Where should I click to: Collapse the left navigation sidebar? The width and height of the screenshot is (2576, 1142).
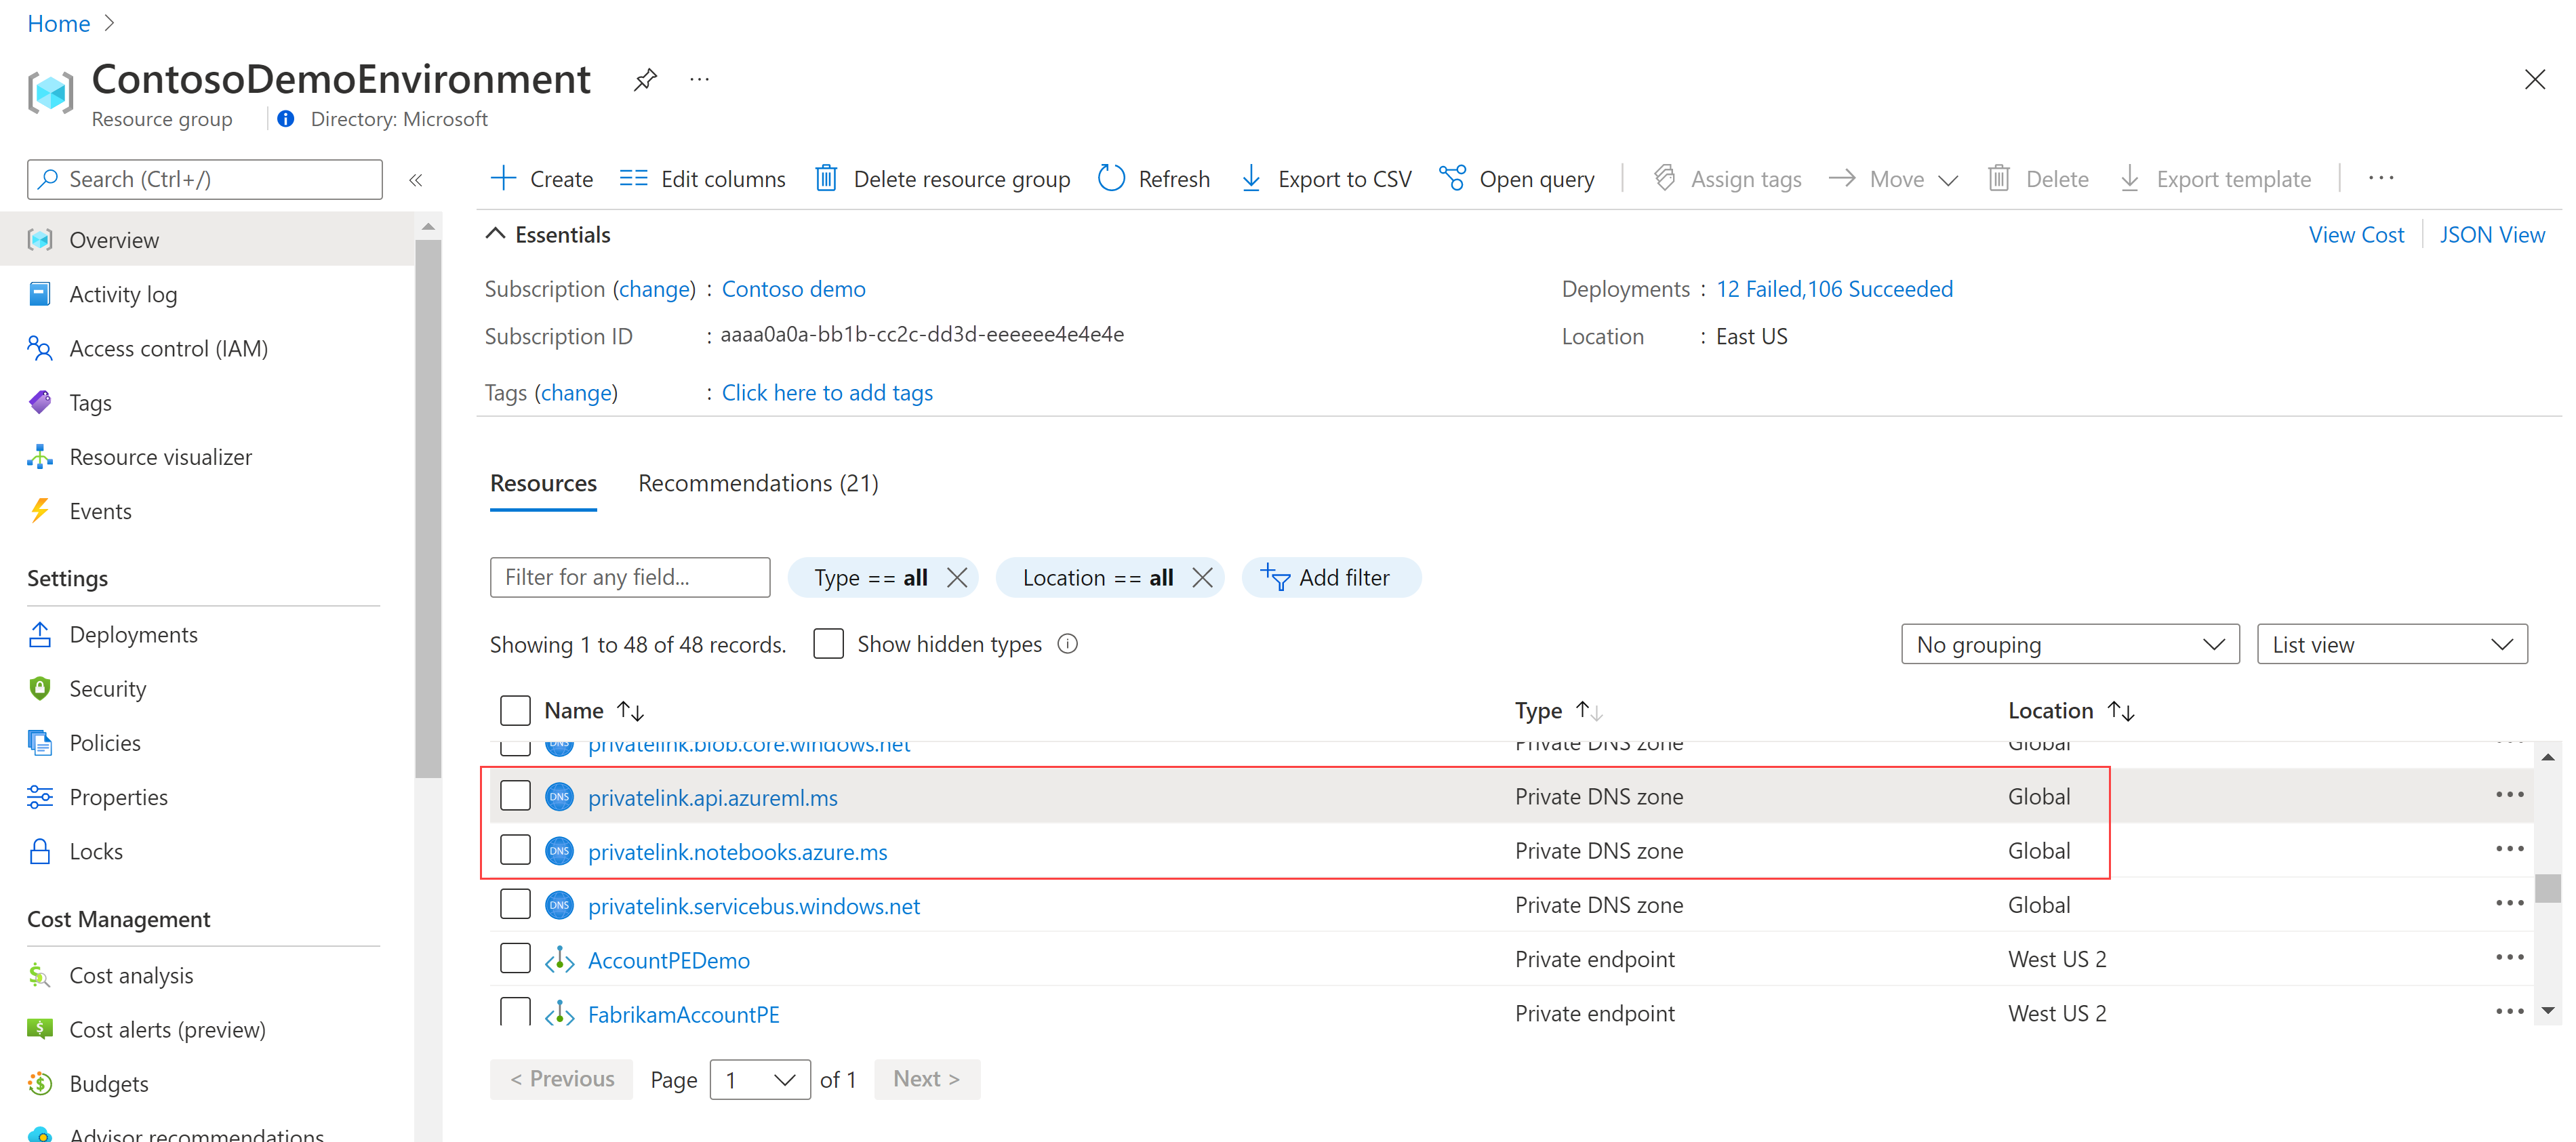[x=416, y=180]
